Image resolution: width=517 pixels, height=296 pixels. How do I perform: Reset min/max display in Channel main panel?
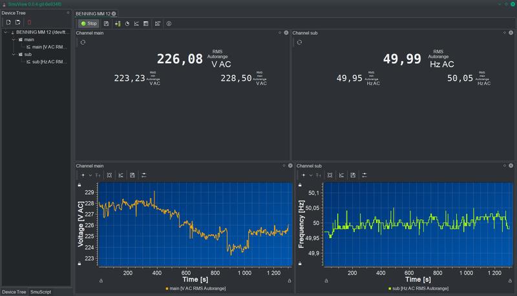coord(83,43)
